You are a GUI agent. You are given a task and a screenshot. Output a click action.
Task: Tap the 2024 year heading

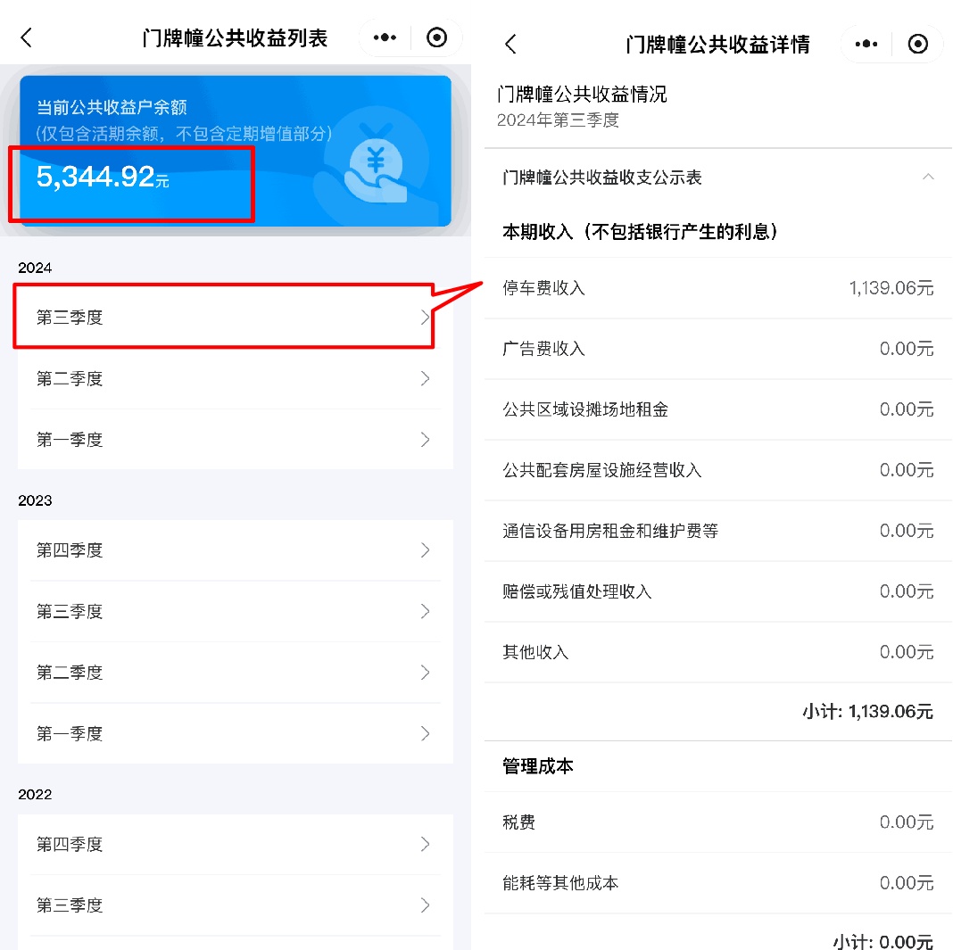tap(35, 268)
